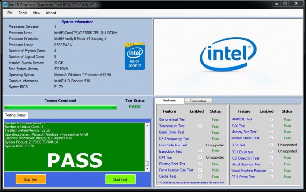Toggle the Floating Point Test checkbox

click(200, 164)
